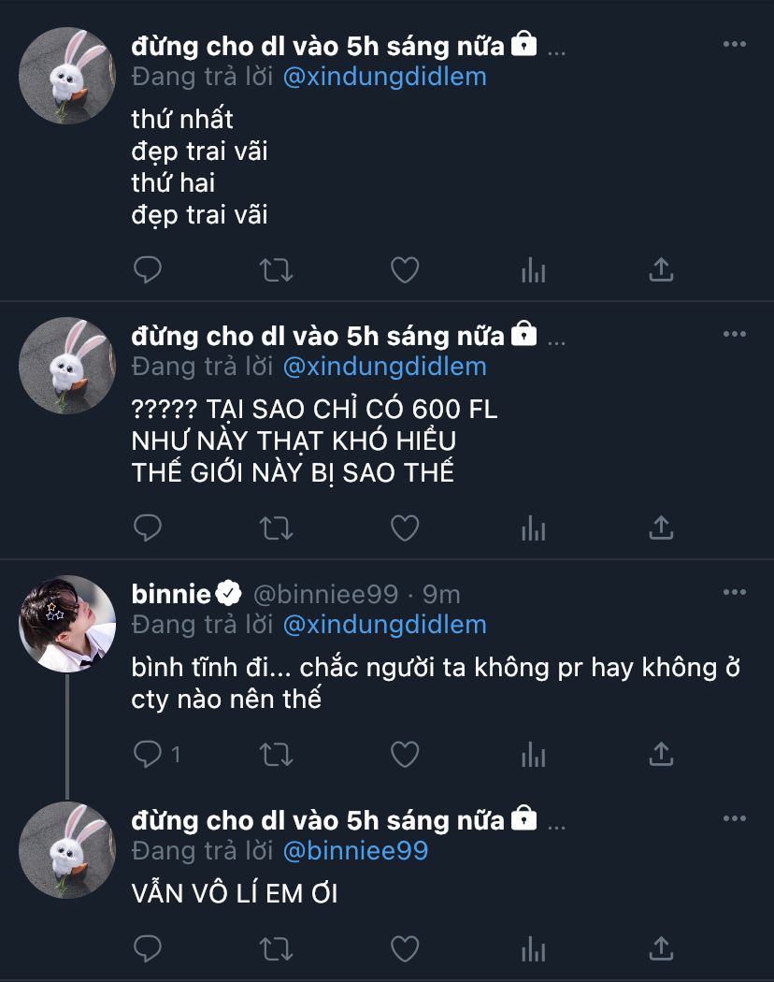The height and width of the screenshot is (982, 774).
Task: Open binnie's profile picture
Action: tap(67, 624)
